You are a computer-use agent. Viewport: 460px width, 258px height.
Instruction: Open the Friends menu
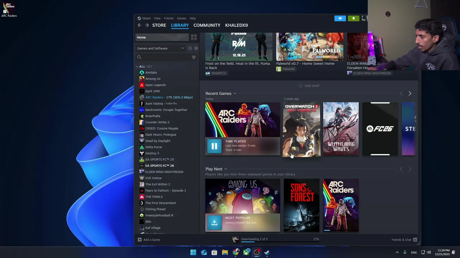(169, 18)
